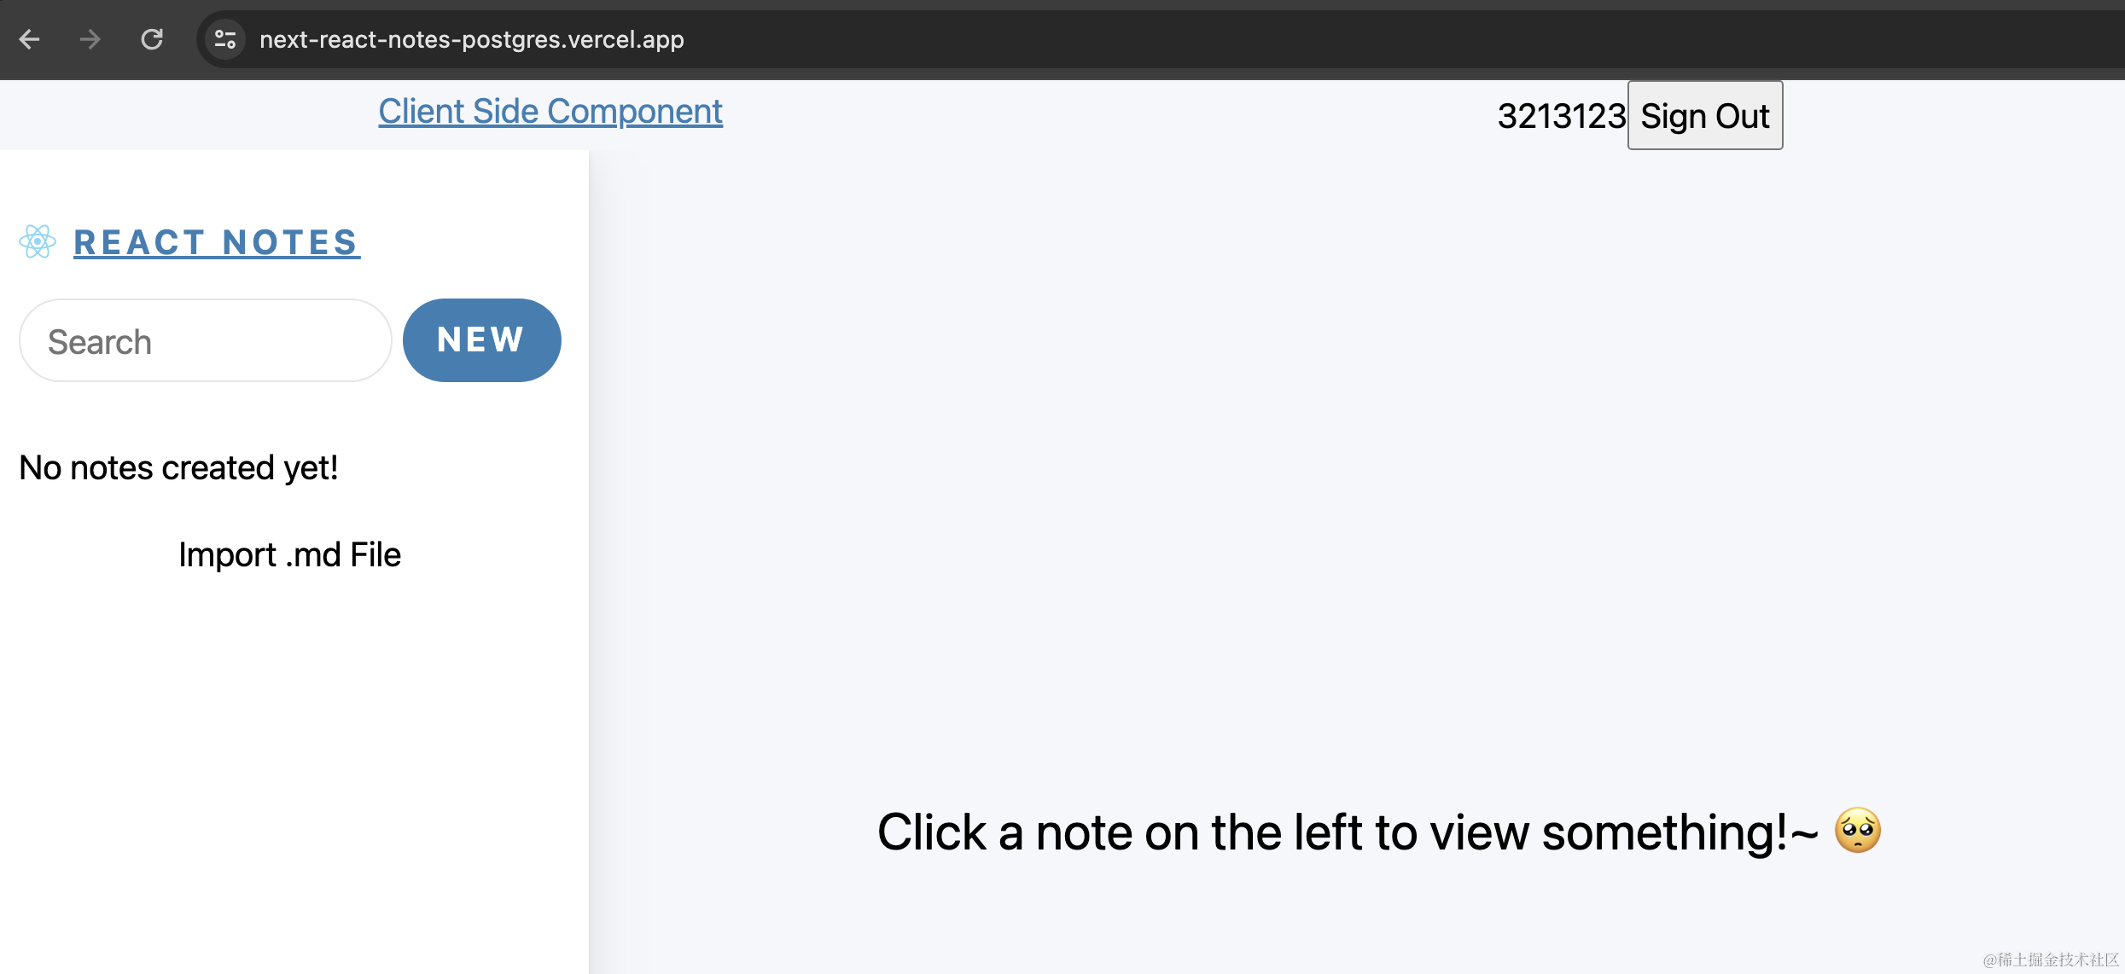Click the pleading face emoji
Image resolution: width=2125 pixels, height=974 pixels.
coord(1858,831)
